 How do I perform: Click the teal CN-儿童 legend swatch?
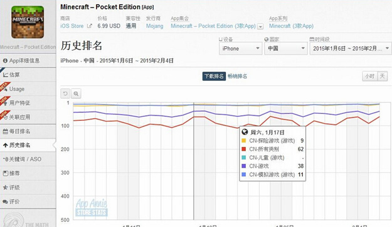tap(244, 158)
